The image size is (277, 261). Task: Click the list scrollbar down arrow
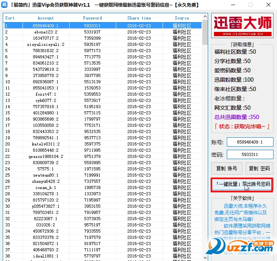point(205,257)
